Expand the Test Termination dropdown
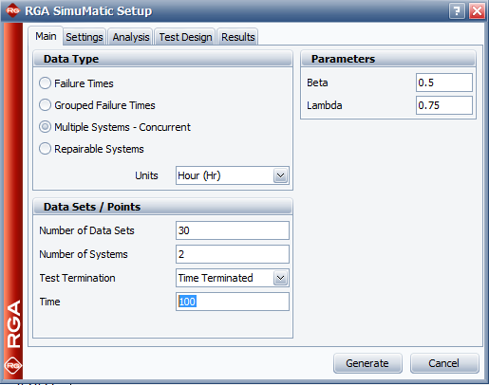 (280, 278)
